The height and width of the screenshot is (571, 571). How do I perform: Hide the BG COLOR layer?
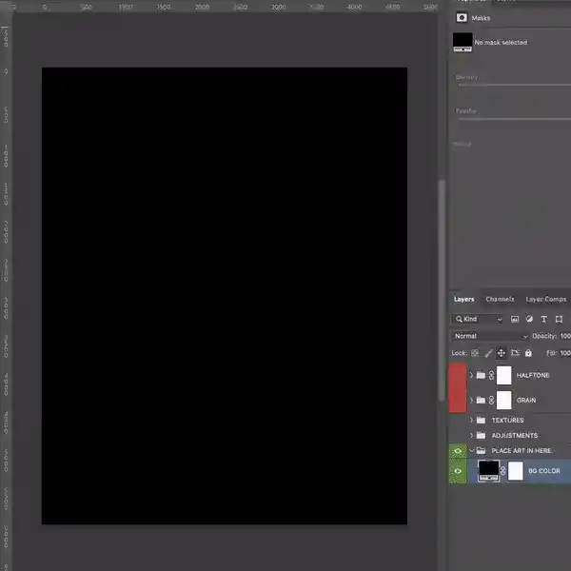pos(458,470)
